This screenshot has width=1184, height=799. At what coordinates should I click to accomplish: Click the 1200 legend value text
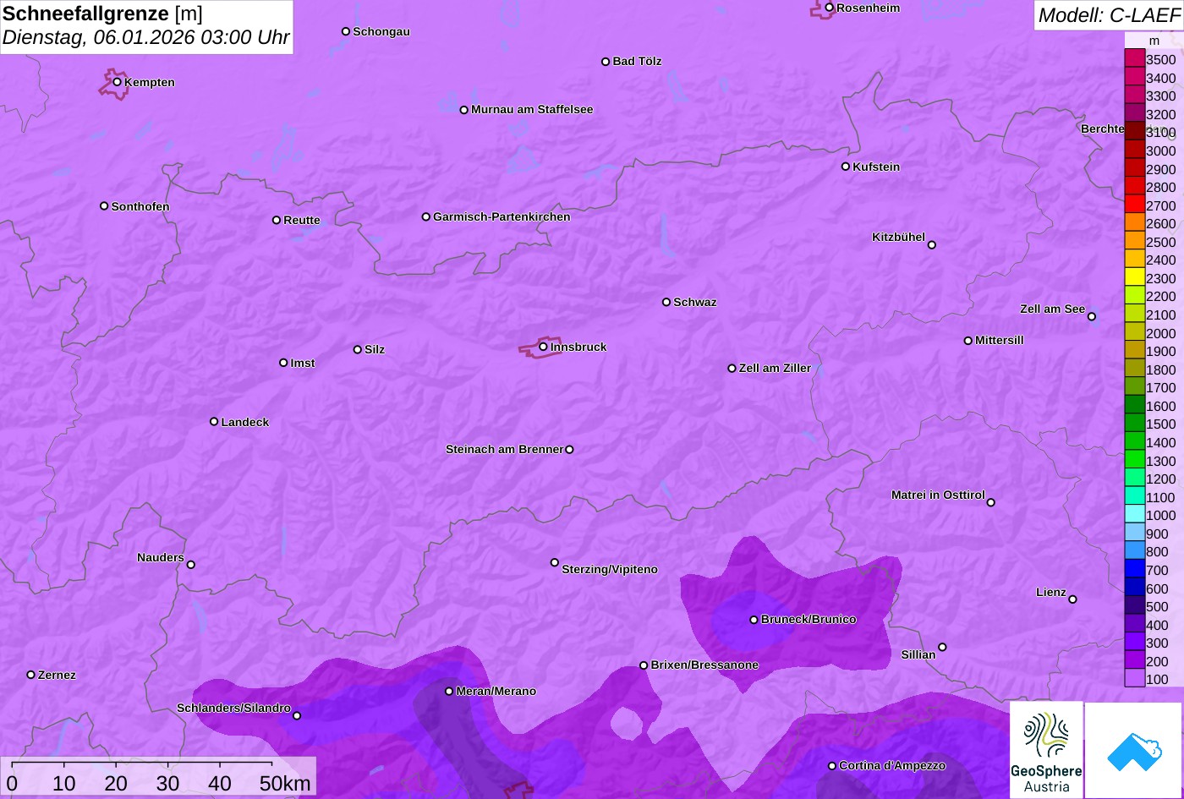(1160, 479)
